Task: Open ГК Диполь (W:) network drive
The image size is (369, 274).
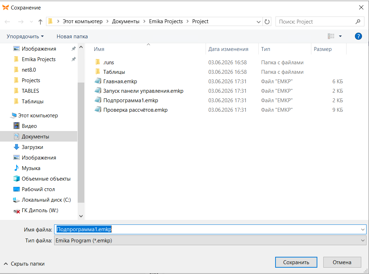Action: (x=40, y=210)
